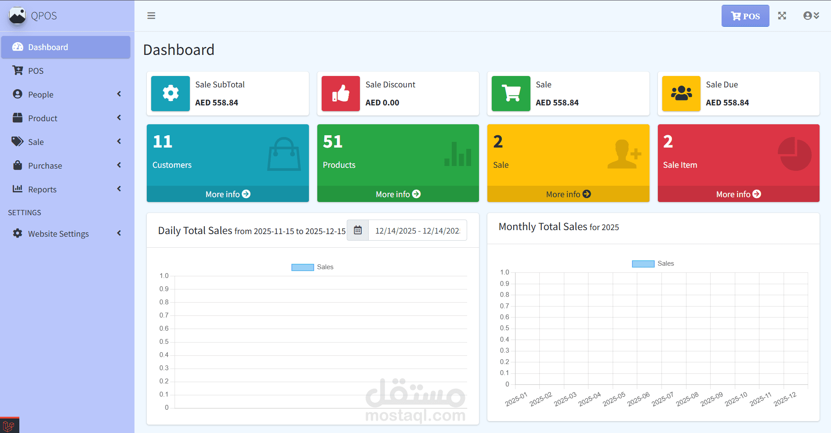The height and width of the screenshot is (433, 831).
Task: Open More info for Products
Action: pyautogui.click(x=398, y=194)
